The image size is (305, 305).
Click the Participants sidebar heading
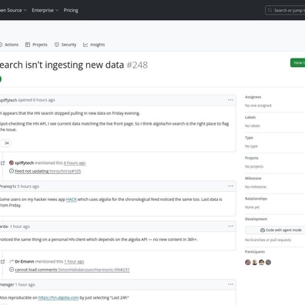[255, 252]
